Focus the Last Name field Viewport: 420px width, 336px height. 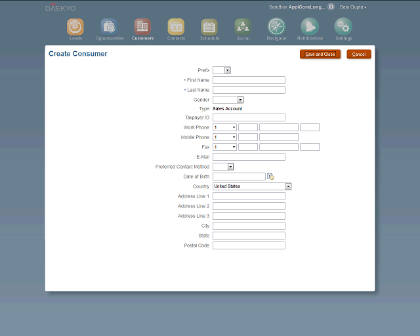(249, 90)
